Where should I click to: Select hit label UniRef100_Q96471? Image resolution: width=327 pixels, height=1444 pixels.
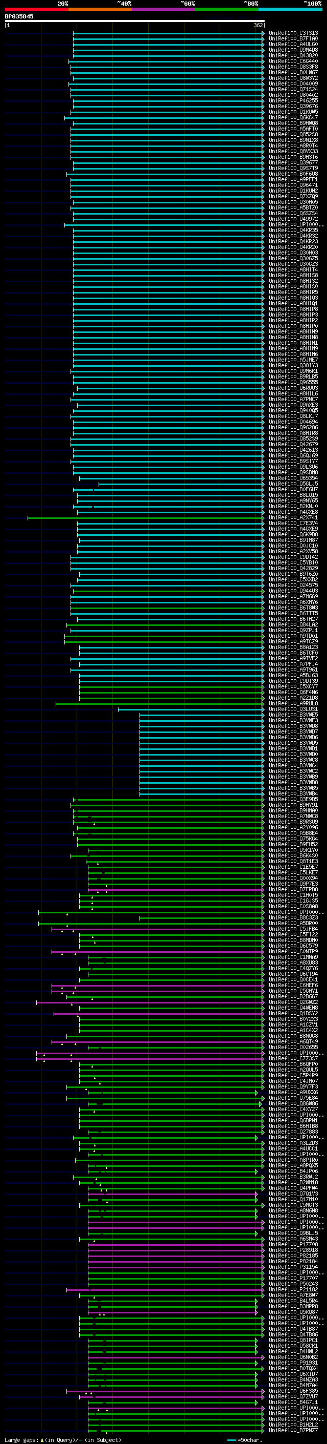293,185
